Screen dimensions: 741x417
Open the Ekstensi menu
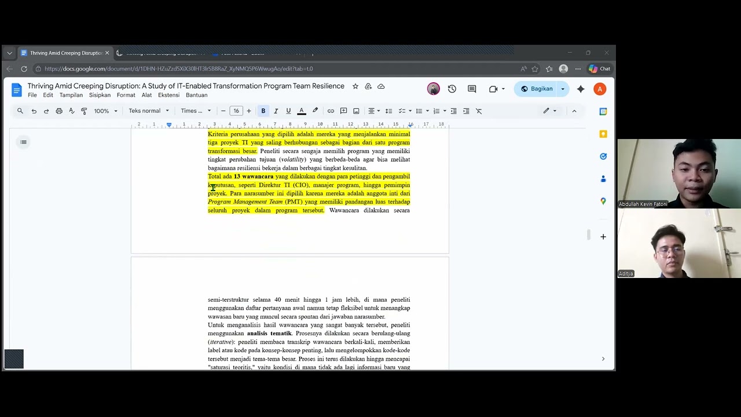point(168,95)
